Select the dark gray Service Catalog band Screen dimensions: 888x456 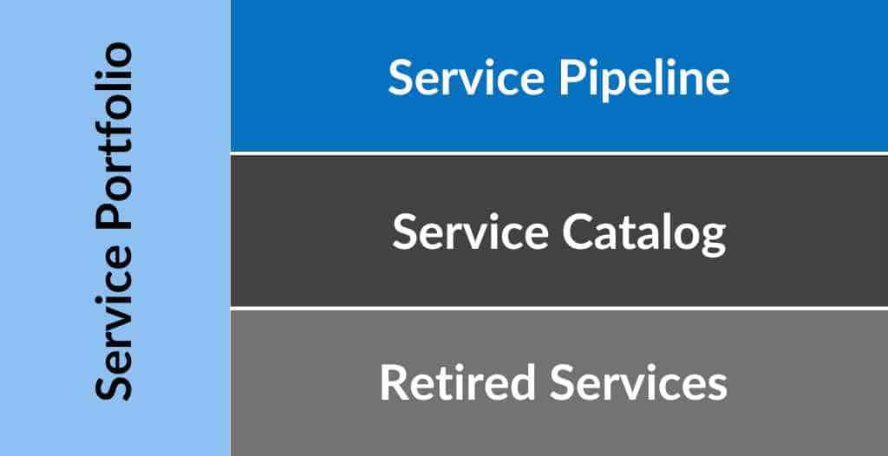(559, 231)
